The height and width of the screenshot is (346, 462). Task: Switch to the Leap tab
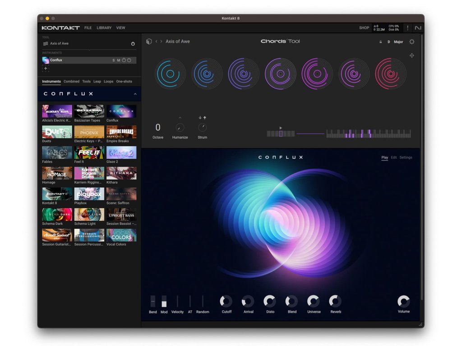click(x=97, y=82)
